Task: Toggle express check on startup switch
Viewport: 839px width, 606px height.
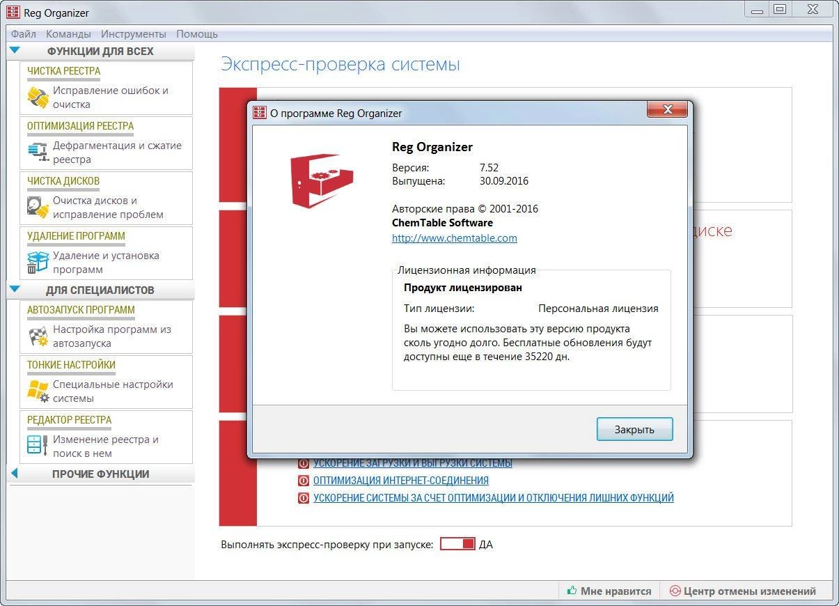Action: point(457,544)
